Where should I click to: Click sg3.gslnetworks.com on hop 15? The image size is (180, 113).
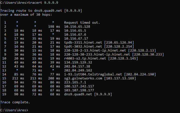(83, 78)
